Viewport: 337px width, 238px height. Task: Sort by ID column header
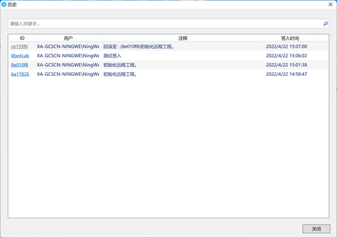(22, 38)
